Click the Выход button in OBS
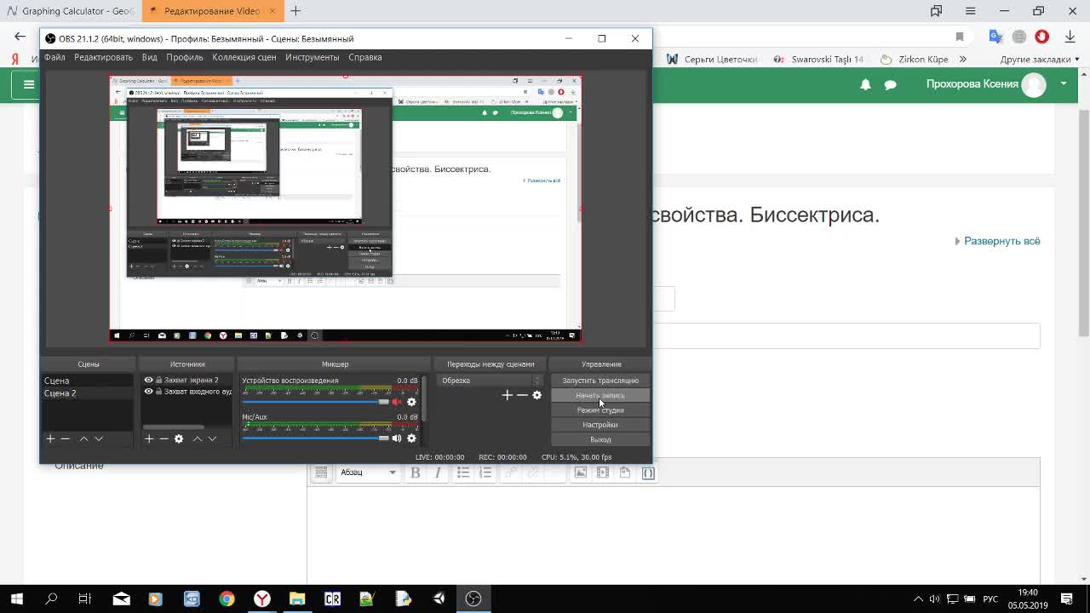This screenshot has height=613, width=1090. [x=600, y=439]
